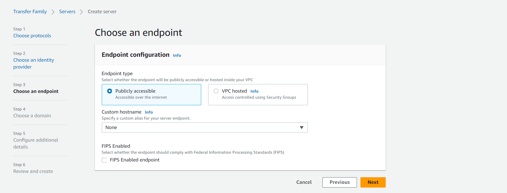
Task: Enable the FIPS Enabled endpoint checkbox
Action: click(x=104, y=160)
